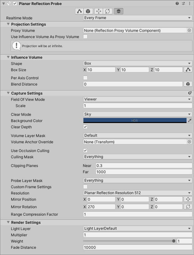Open the component help reference icon

[177, 3]
